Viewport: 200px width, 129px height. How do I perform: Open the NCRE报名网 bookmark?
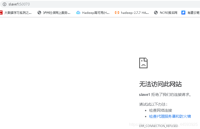pos(166,13)
